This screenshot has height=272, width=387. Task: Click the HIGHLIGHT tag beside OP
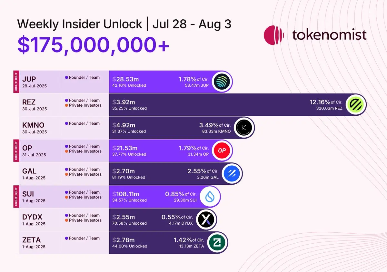point(15,151)
